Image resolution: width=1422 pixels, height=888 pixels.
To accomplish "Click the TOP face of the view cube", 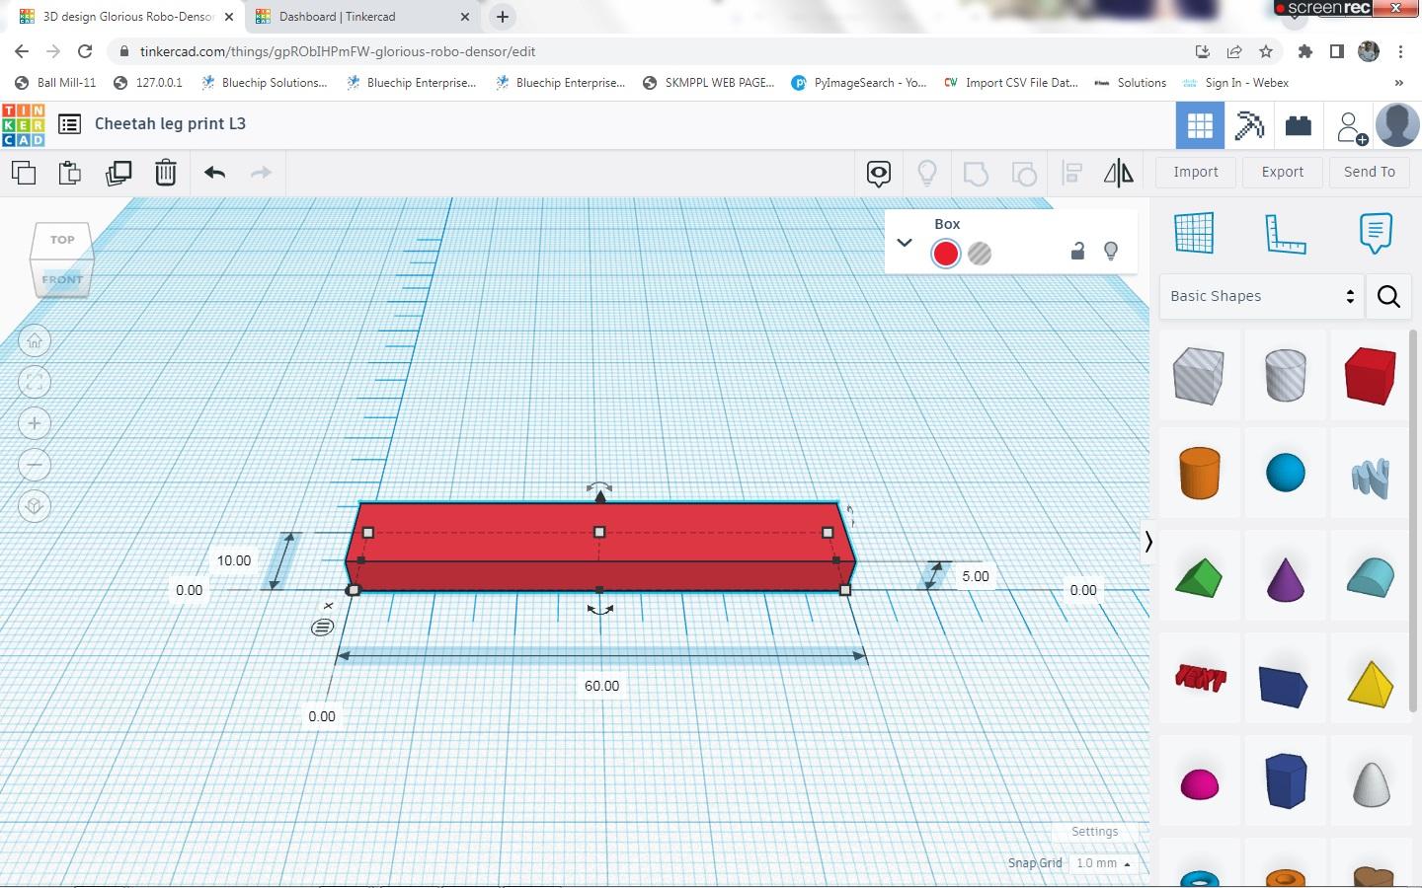I will pos(62,240).
